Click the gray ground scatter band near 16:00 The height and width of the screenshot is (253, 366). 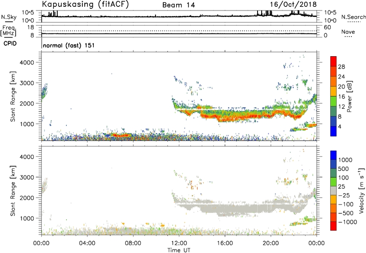(225, 208)
